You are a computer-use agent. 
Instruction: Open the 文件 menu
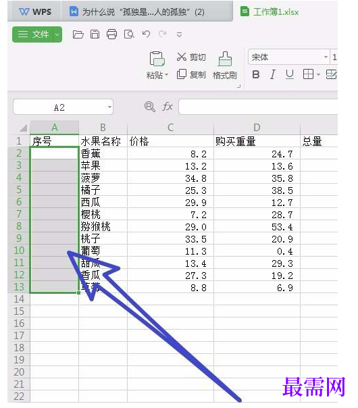[33, 34]
